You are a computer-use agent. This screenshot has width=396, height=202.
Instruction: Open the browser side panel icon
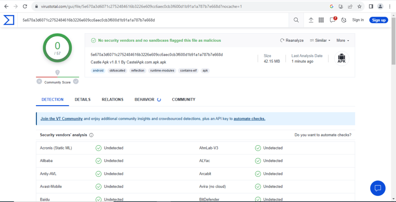tap(371, 7)
